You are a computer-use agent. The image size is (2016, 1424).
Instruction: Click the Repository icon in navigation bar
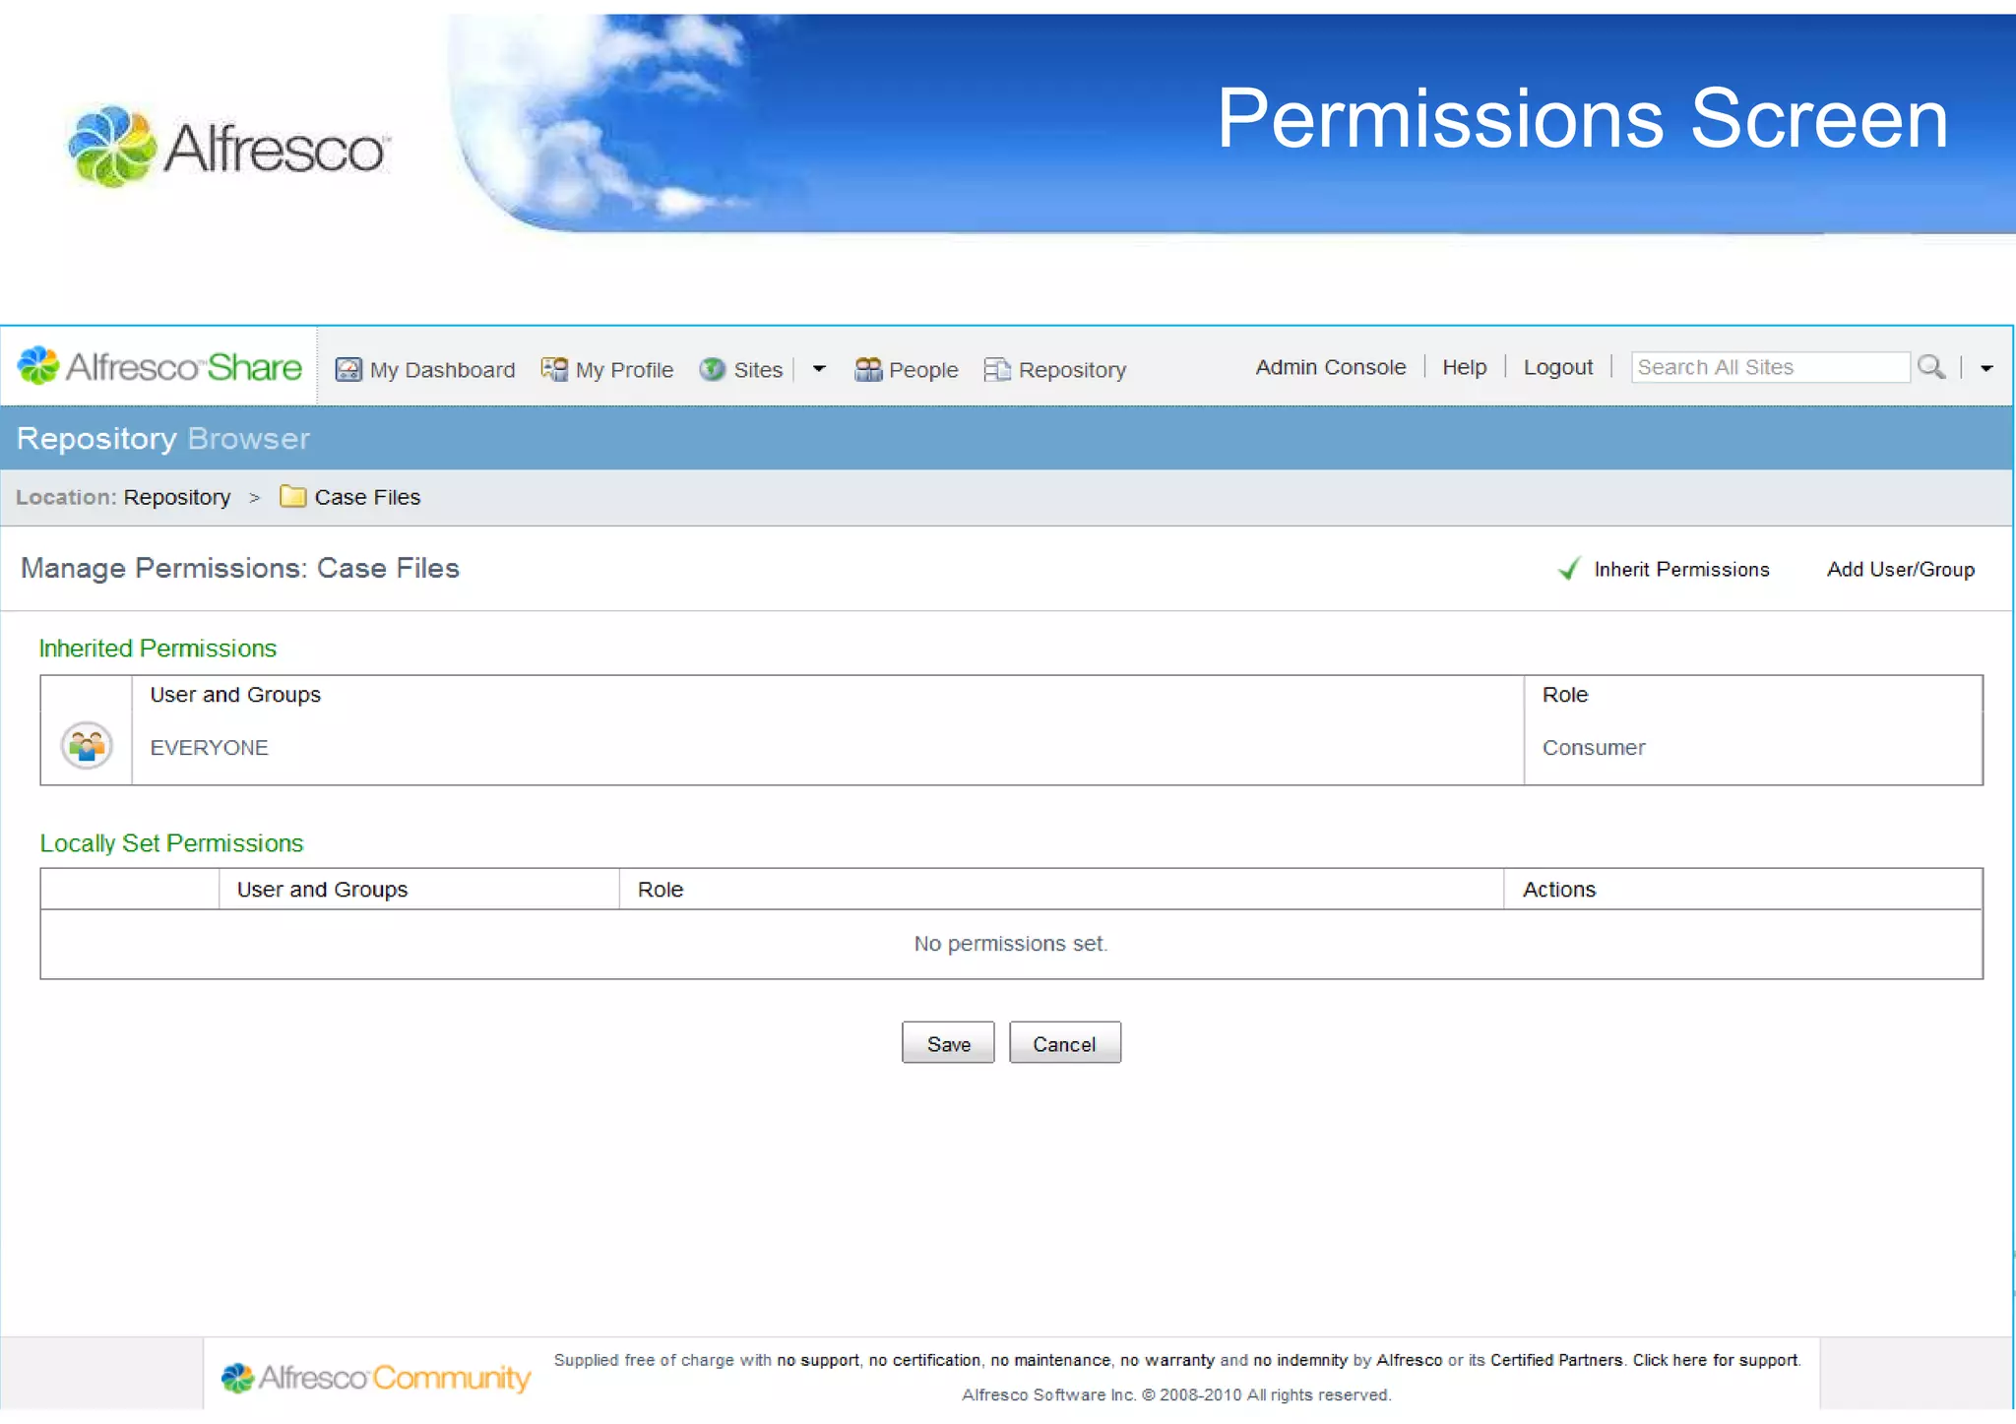(x=997, y=369)
